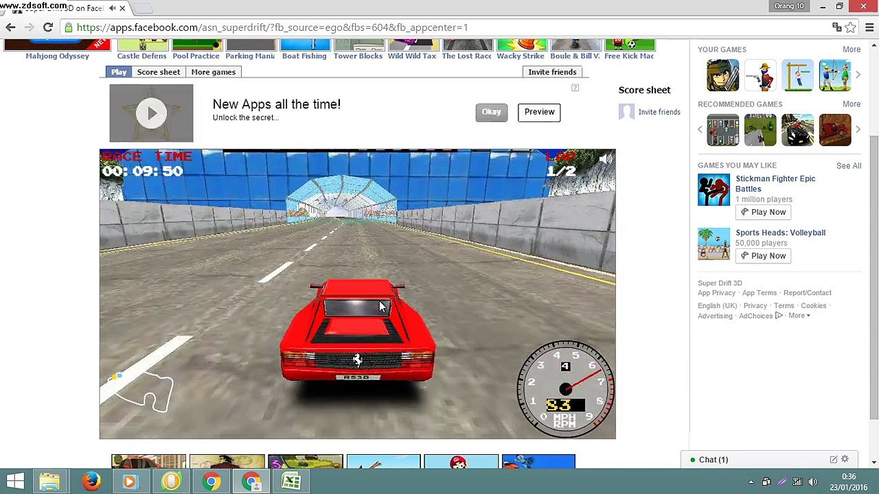
Task: Open chat settings gear icon
Action: click(845, 460)
